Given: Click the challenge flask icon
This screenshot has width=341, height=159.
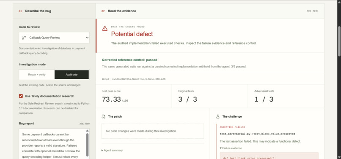Looking at the screenshot, I should point(218,117).
